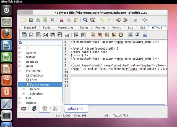Insert HTML5 hgroup tag
The width and height of the screenshot is (177, 127).
tap(53, 35)
